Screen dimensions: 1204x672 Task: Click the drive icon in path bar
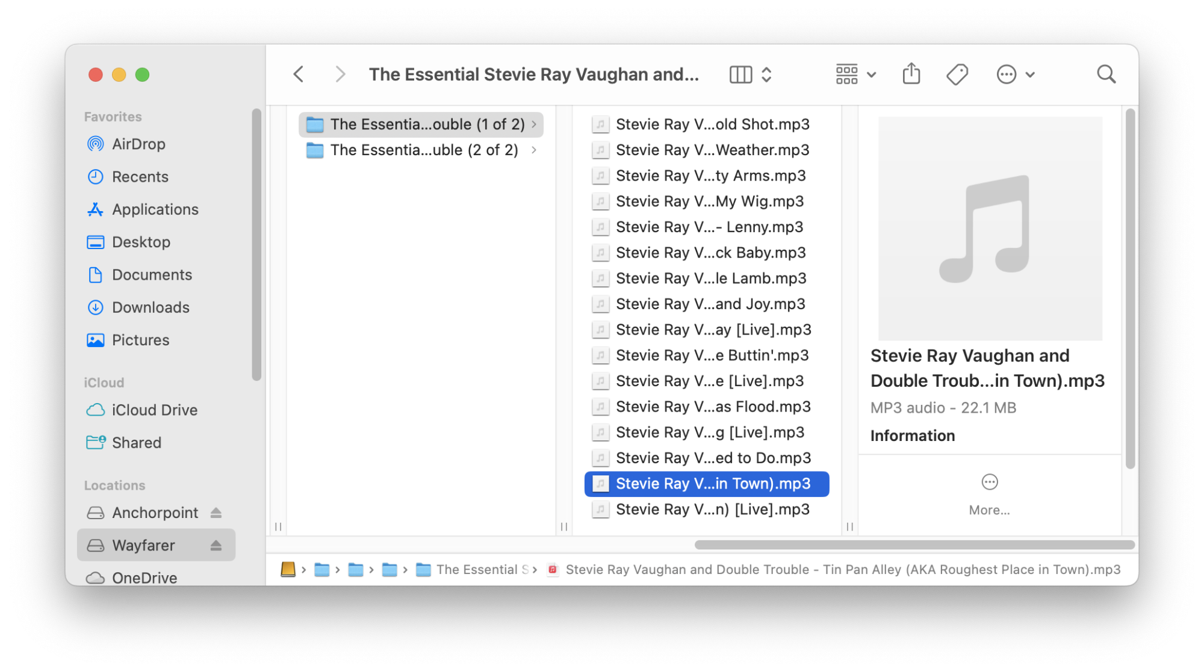[288, 569]
